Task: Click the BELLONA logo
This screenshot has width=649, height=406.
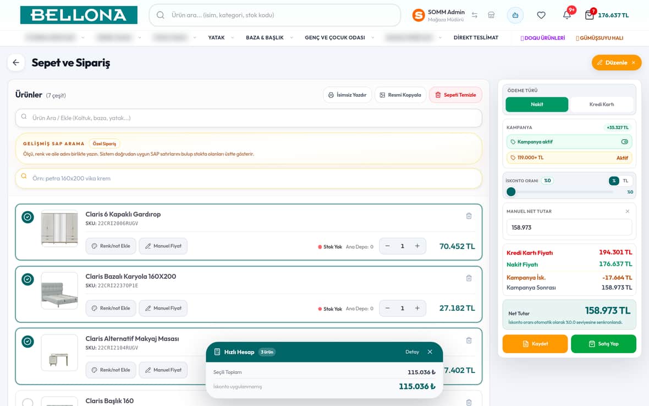Action: coord(79,15)
